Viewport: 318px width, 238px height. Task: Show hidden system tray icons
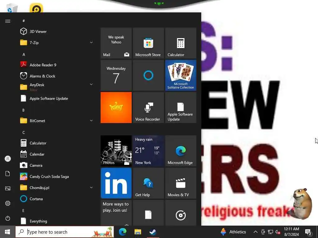click(256, 232)
